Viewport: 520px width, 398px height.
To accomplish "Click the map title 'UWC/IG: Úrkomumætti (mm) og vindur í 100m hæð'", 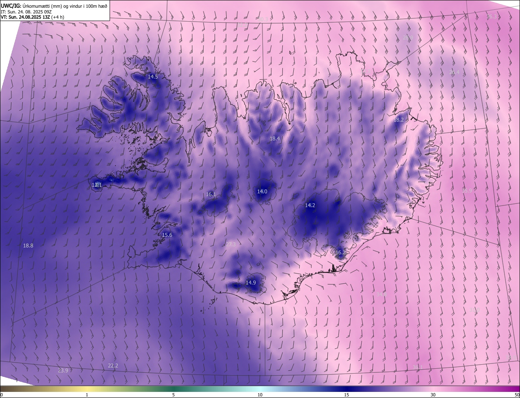I will pyautogui.click(x=54, y=6).
